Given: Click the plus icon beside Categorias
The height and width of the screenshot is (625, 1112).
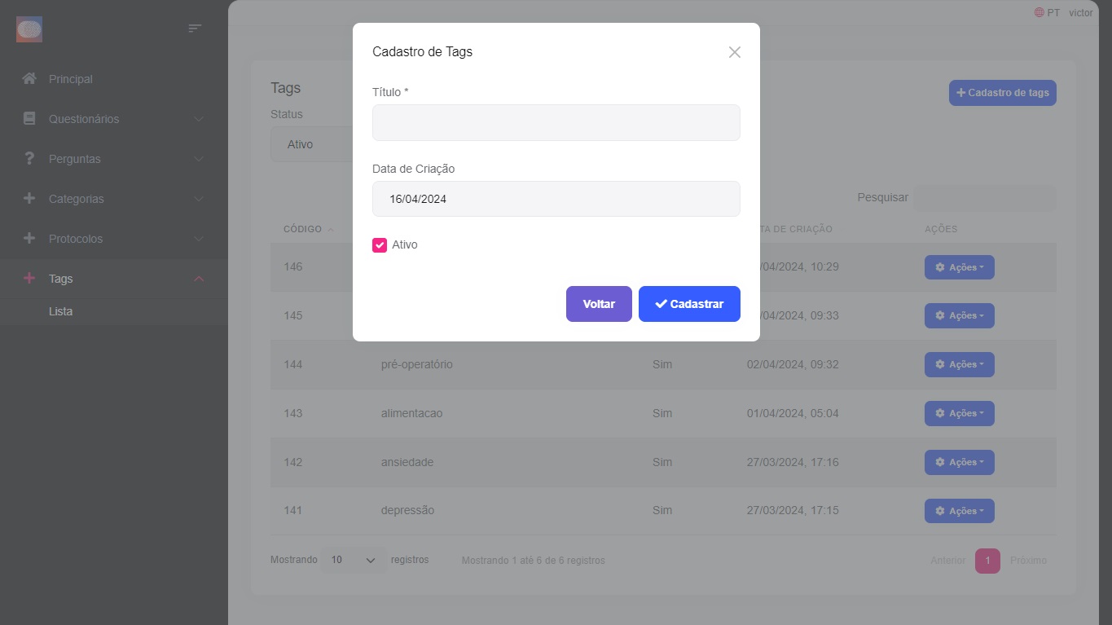Looking at the screenshot, I should coord(29,199).
